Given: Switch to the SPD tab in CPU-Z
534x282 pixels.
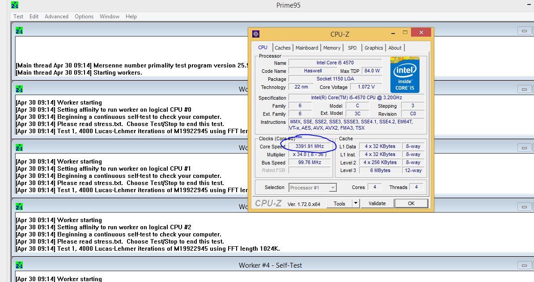Looking at the screenshot, I should 352,48.
